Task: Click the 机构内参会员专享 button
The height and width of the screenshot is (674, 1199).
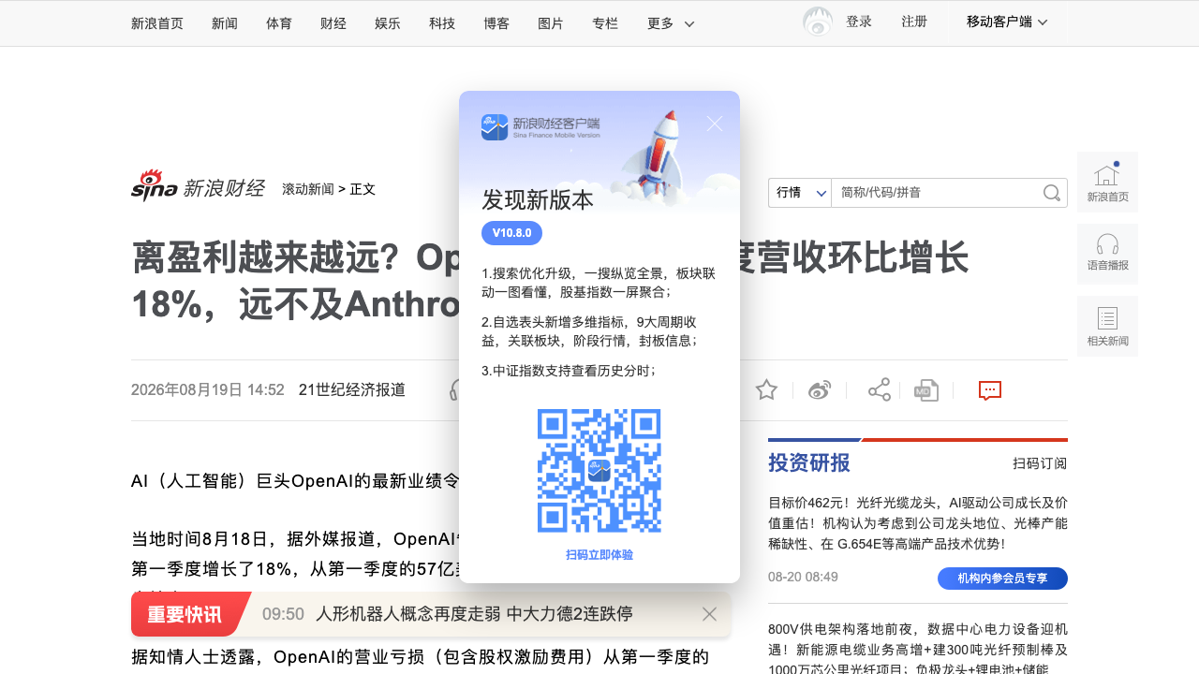Action: coord(1002,579)
